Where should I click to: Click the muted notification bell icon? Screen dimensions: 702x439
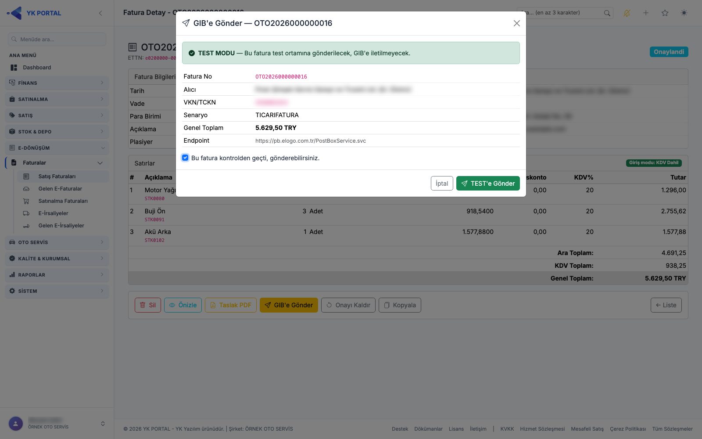tap(627, 13)
